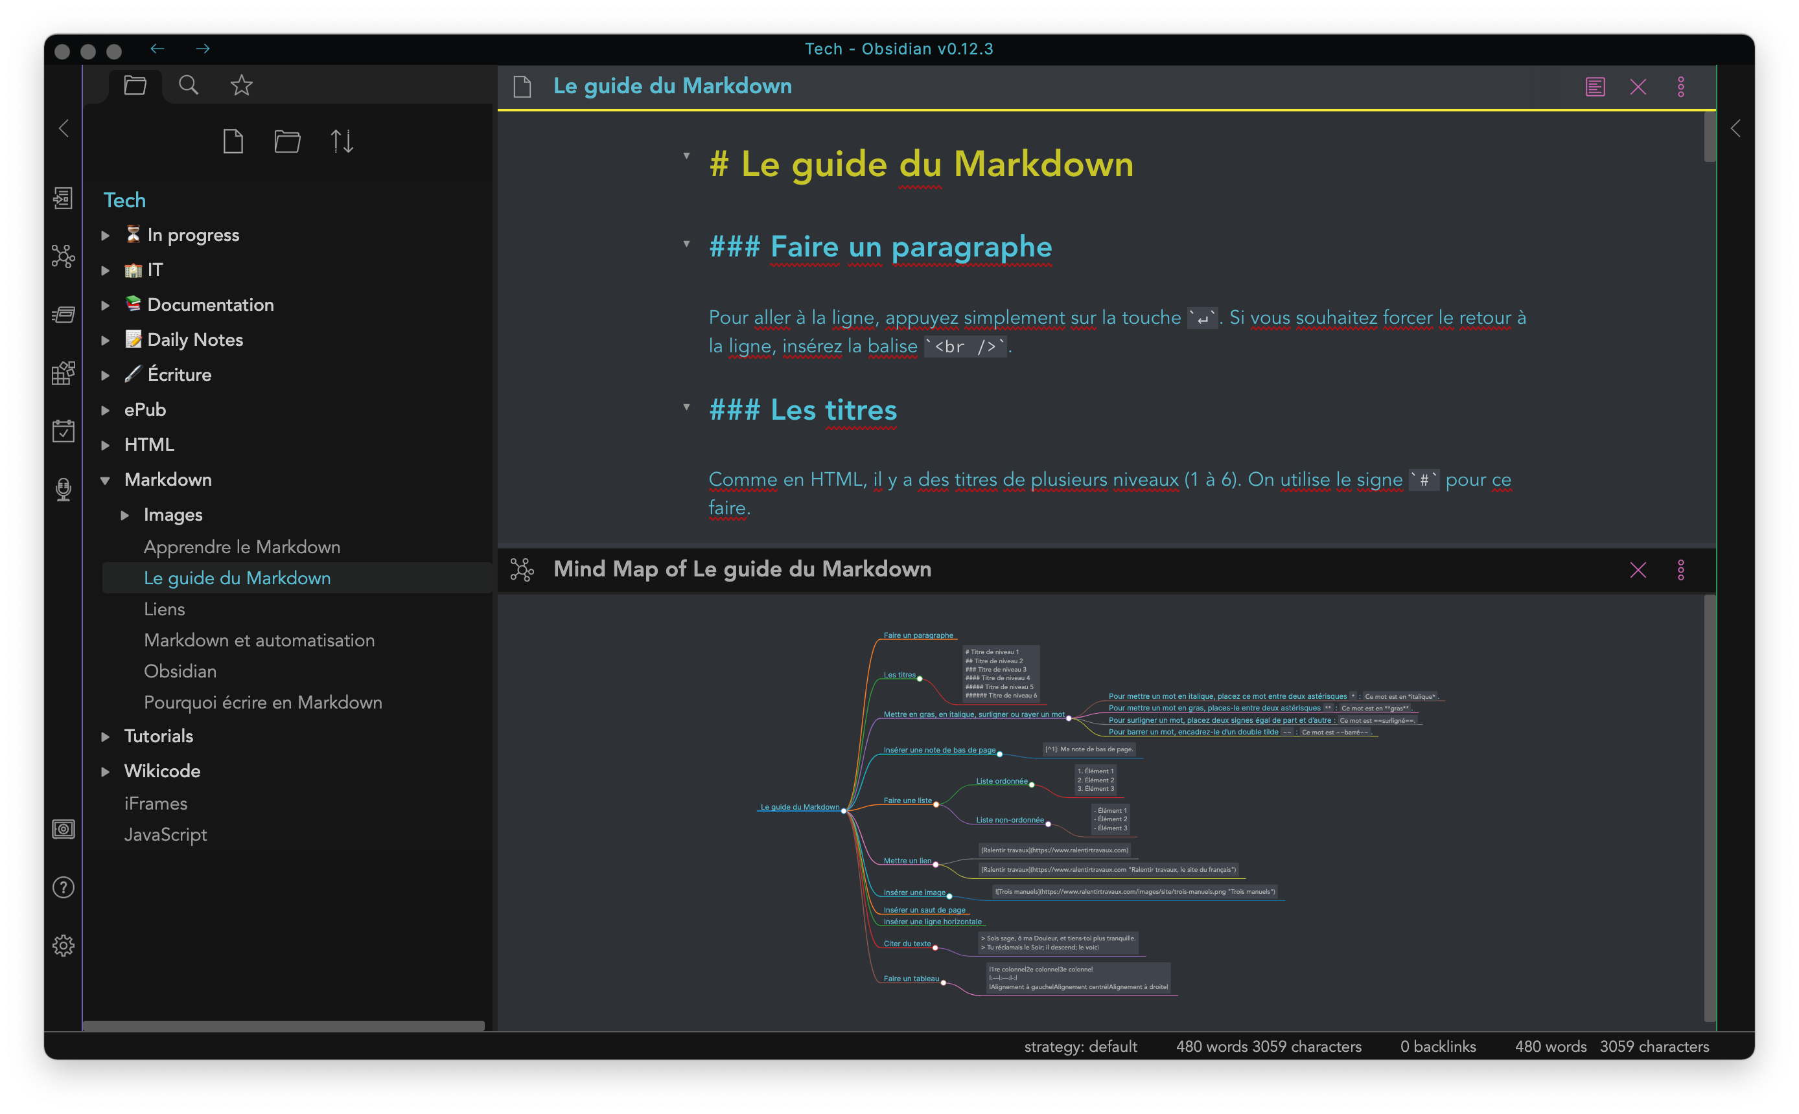Expand the Tutorials folder
Image resolution: width=1799 pixels, height=1114 pixels.
(106, 737)
